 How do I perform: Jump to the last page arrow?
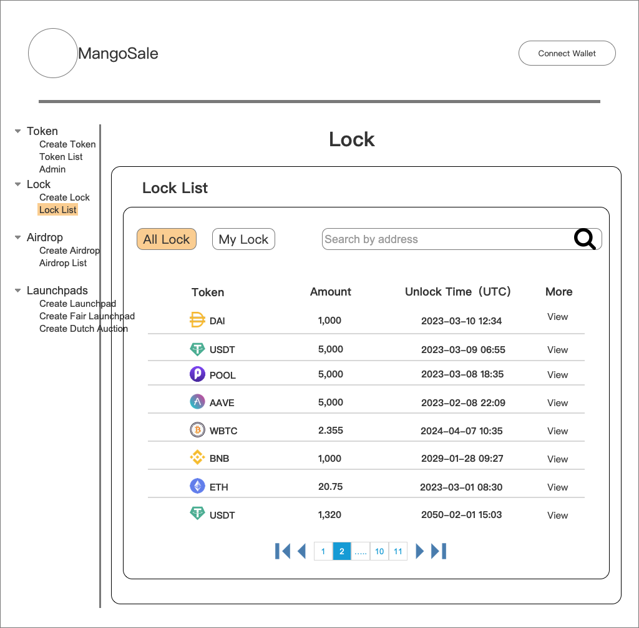pyautogui.click(x=439, y=551)
